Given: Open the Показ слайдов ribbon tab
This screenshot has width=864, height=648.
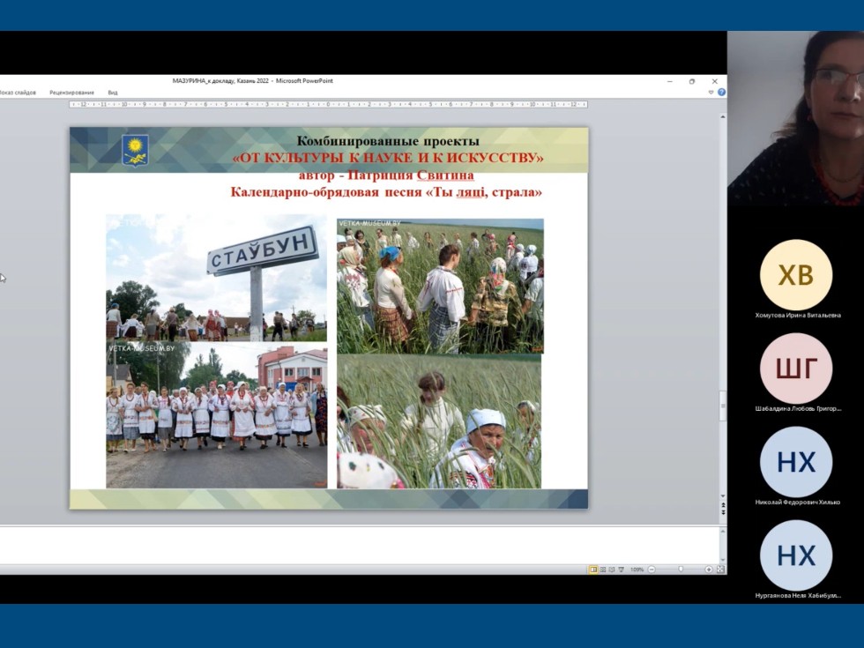Looking at the screenshot, I should pos(17,92).
